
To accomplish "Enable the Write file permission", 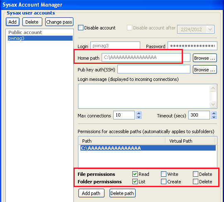I will coord(163,174).
